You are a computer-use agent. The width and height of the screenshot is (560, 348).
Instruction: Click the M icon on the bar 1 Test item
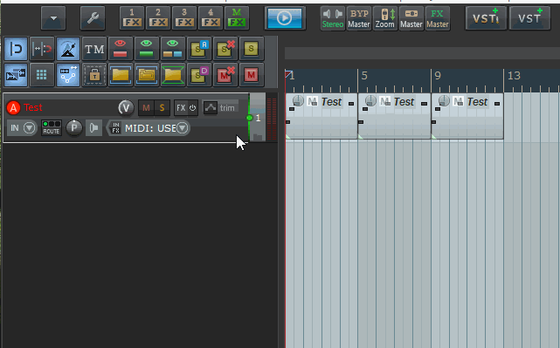(313, 102)
